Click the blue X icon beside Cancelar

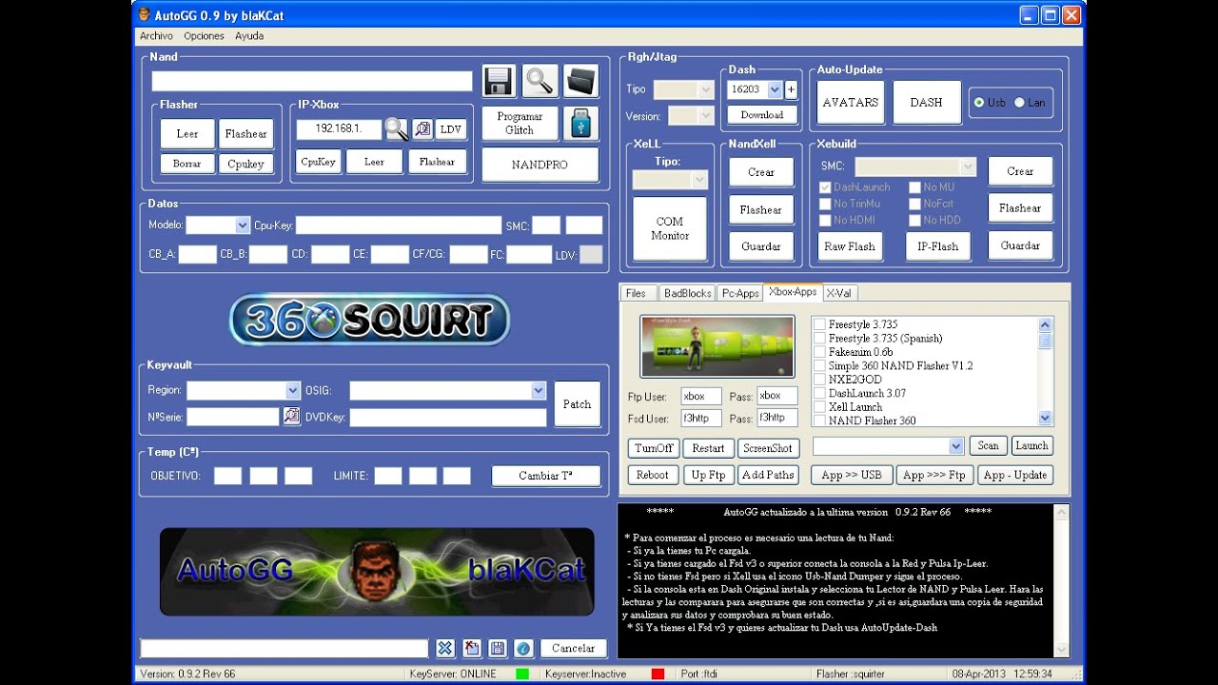[444, 648]
